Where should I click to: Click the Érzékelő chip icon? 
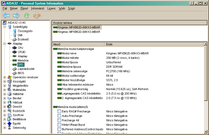[15, 39]
